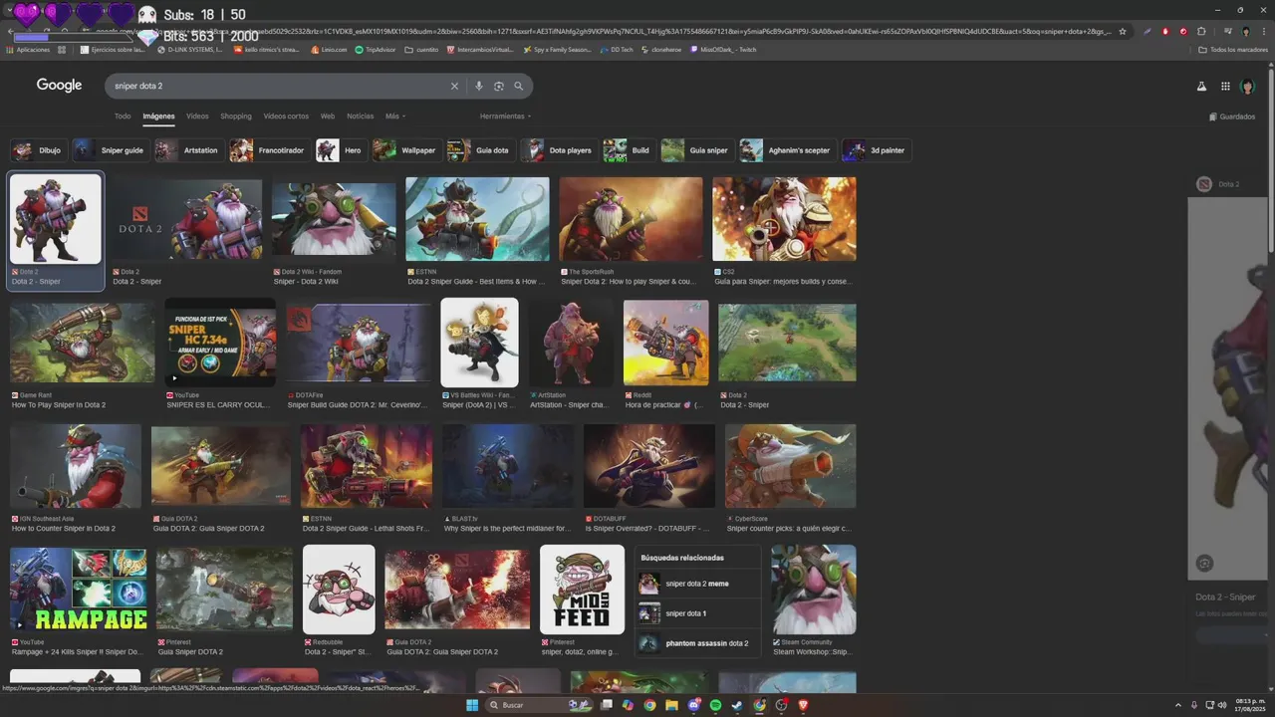Image resolution: width=1275 pixels, height=717 pixels.
Task: Open the 'MID OR FEED' Pinterest image
Action: pyautogui.click(x=582, y=589)
